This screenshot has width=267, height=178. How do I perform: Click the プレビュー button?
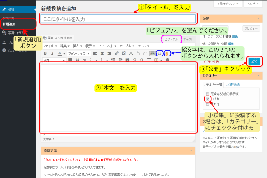[x=251, y=28]
